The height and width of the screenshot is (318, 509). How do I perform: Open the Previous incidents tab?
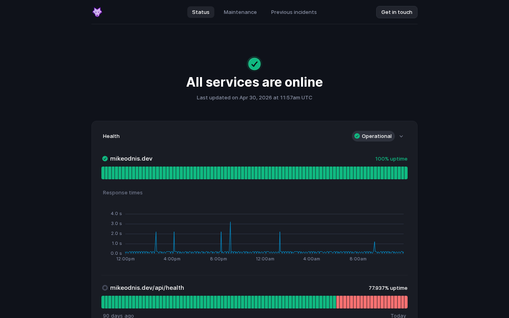(x=294, y=12)
